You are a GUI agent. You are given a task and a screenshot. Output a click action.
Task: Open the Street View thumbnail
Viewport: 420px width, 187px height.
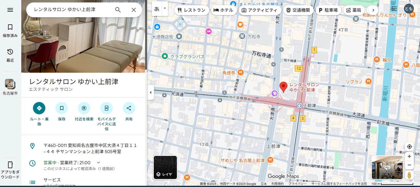[x=387, y=167]
